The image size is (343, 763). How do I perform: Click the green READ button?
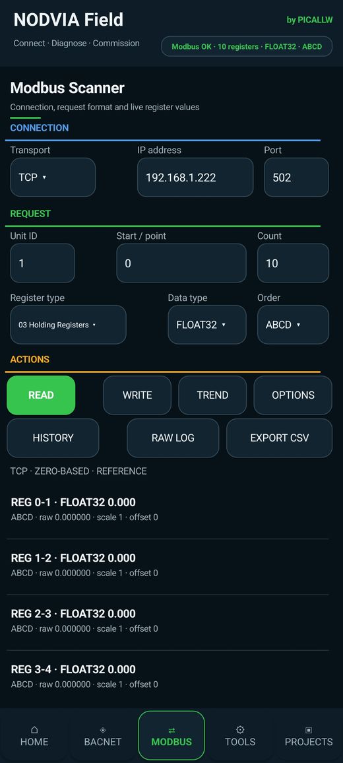pos(41,395)
